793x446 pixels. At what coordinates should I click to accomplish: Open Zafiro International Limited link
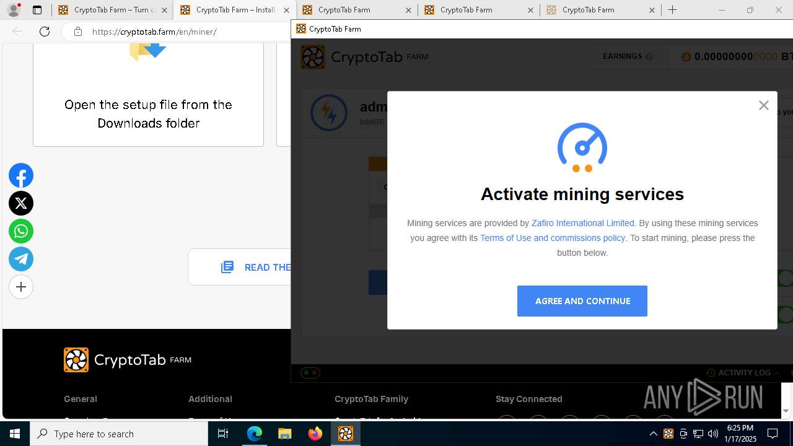[582, 223]
